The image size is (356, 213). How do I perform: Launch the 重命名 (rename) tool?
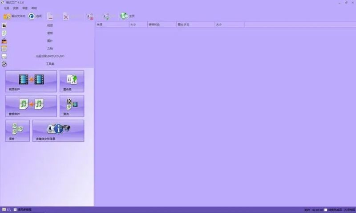pyautogui.click(x=72, y=81)
